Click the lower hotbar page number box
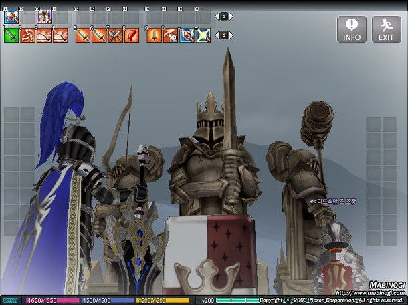The image size is (408, 305). 224,35
